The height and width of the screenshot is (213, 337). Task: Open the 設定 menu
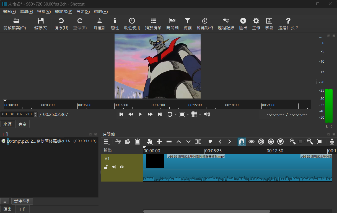83,12
